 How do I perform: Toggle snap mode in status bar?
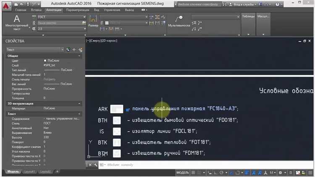point(199,173)
